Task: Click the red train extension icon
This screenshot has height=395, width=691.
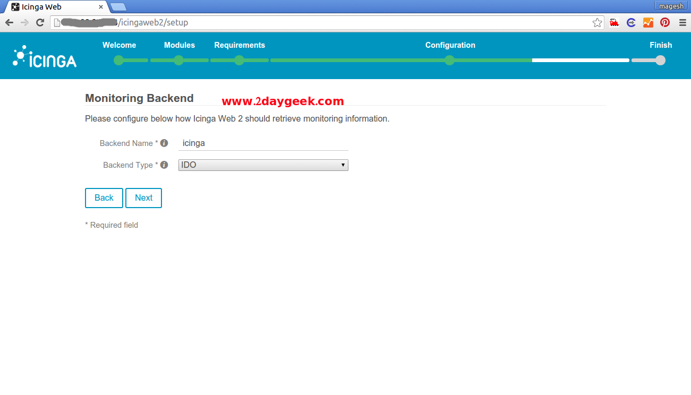Action: point(614,22)
